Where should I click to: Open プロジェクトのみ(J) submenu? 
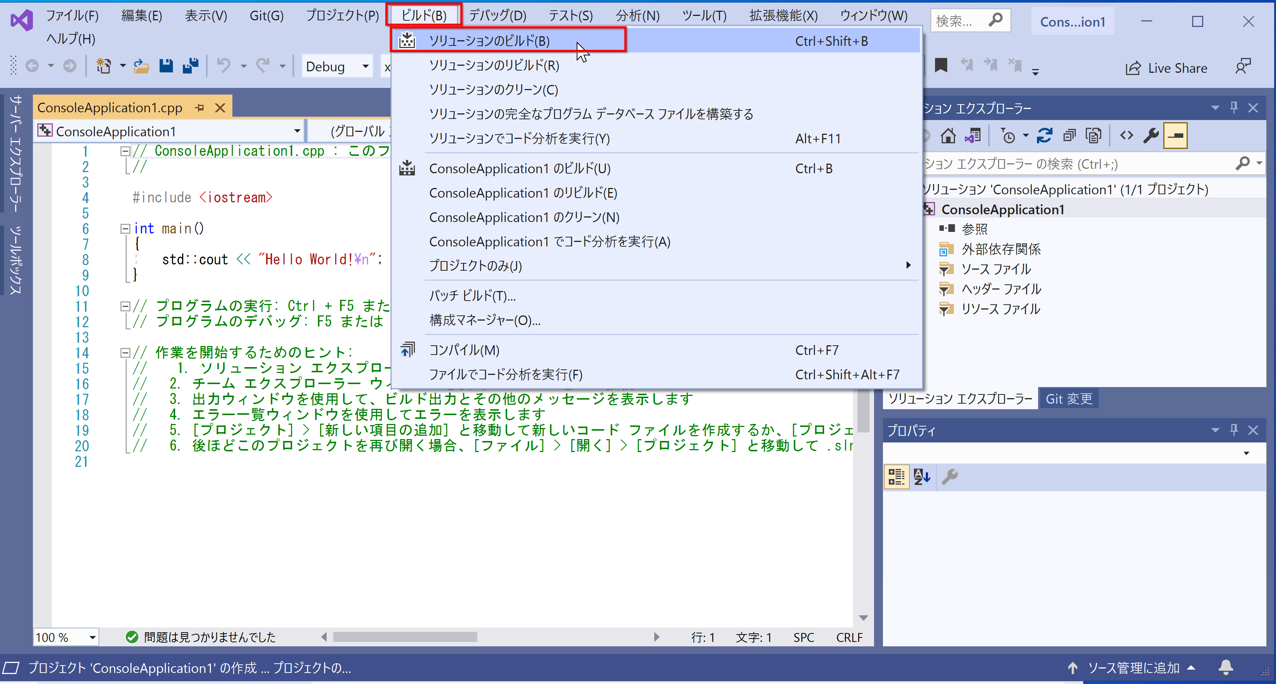click(656, 266)
